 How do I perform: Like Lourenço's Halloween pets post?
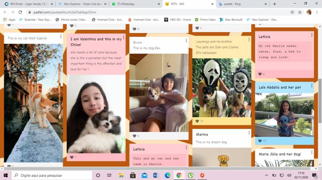pyautogui.click(x=197, y=121)
